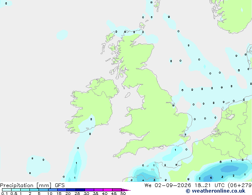The width and height of the screenshot is (252, 195).
Task: Select the 30–35 mm purple legend swatch
Action: (x=89, y=190)
